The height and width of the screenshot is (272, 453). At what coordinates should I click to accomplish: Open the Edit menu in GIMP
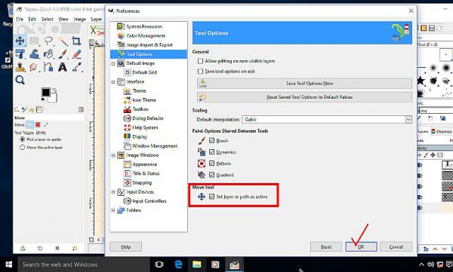tap(32, 19)
